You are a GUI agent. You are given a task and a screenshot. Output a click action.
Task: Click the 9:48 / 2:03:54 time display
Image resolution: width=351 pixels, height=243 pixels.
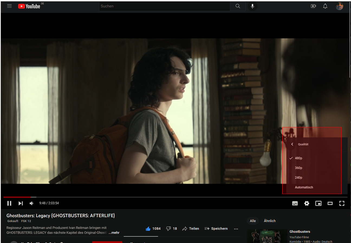pyautogui.click(x=49, y=203)
